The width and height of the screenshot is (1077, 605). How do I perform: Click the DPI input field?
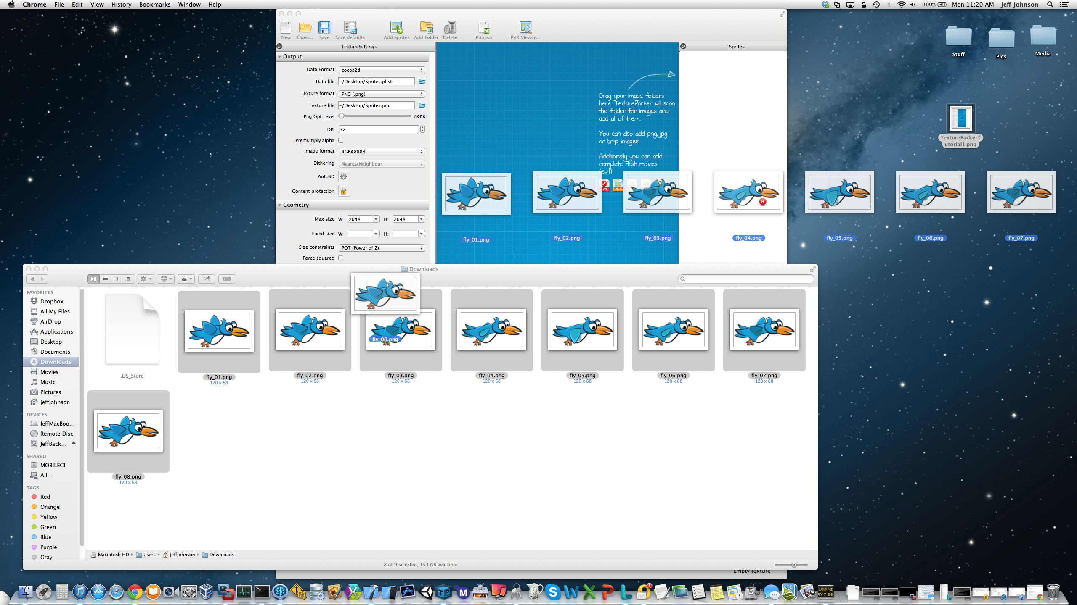(x=379, y=129)
